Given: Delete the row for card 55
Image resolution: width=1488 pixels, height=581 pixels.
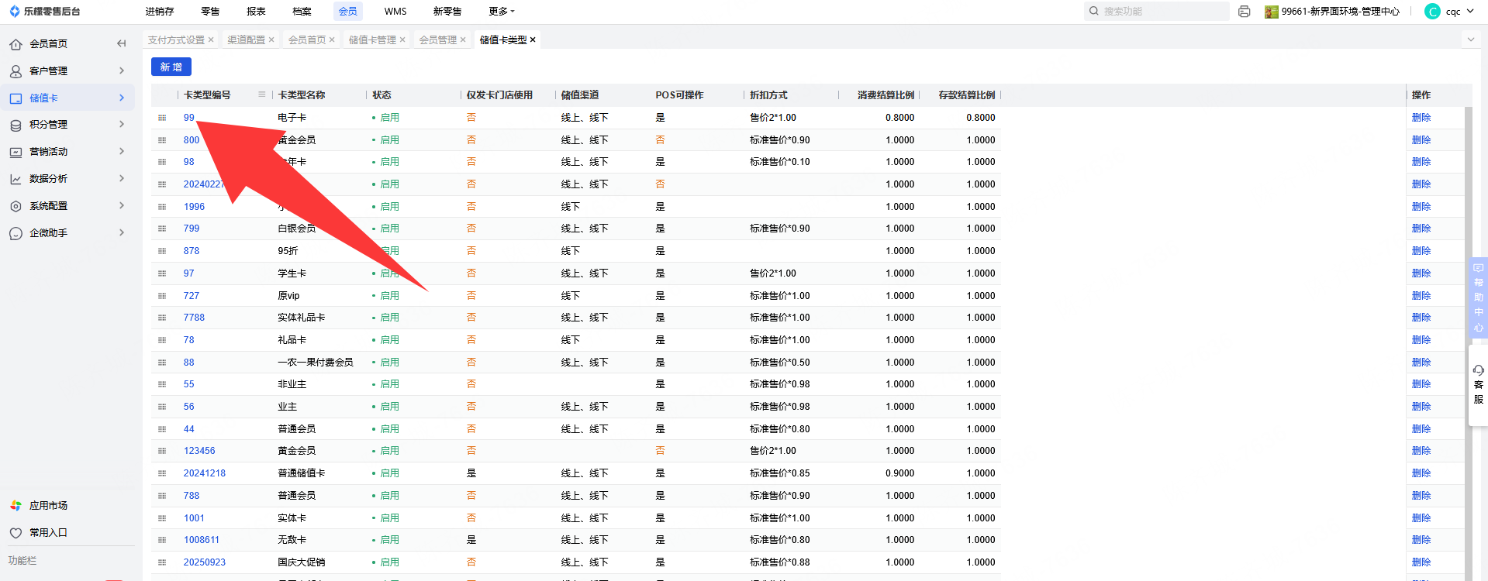Looking at the screenshot, I should (x=1421, y=384).
